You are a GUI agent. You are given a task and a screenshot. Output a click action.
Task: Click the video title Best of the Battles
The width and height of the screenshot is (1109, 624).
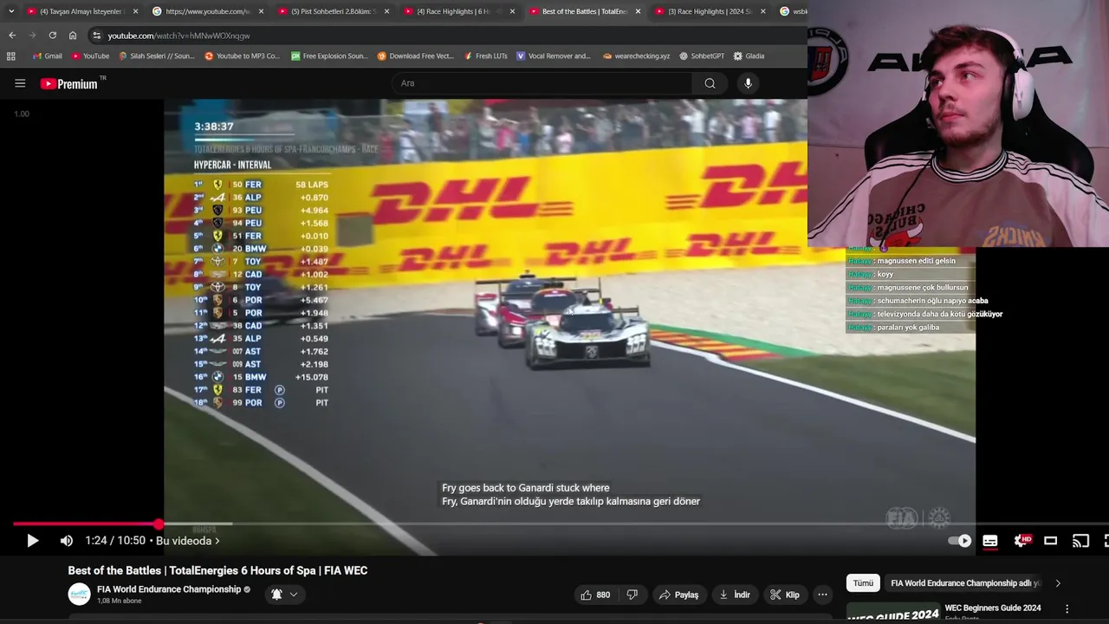[x=218, y=570]
